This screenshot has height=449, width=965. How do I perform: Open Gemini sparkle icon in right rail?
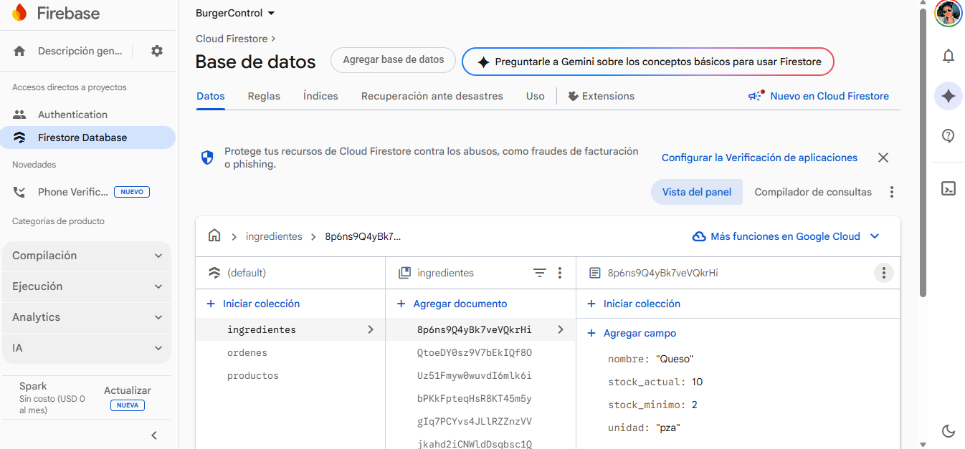coord(948,96)
